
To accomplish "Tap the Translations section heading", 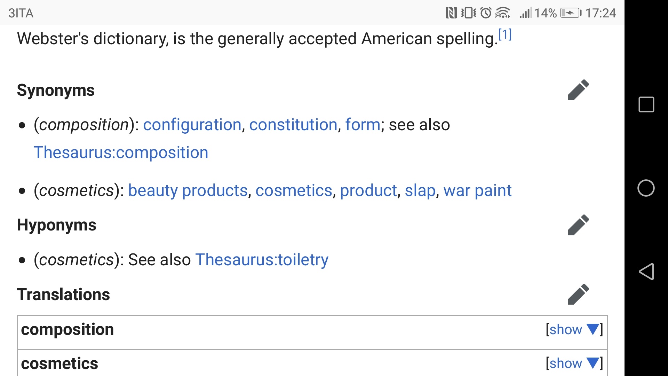I will (63, 295).
